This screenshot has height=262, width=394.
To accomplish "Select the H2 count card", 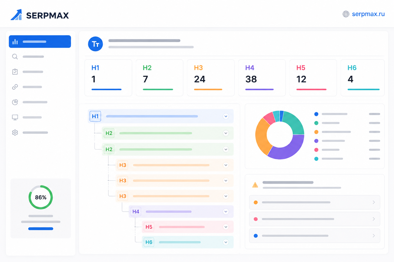I will 160,78.
